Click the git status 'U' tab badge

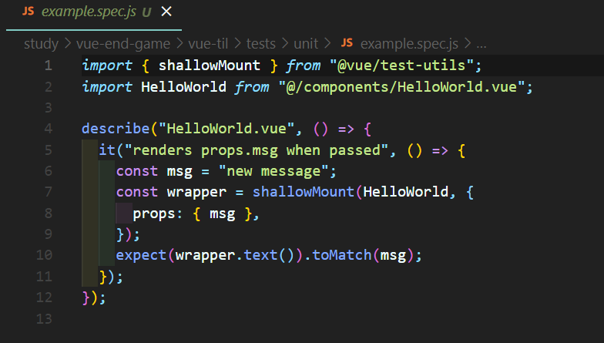[x=146, y=12]
